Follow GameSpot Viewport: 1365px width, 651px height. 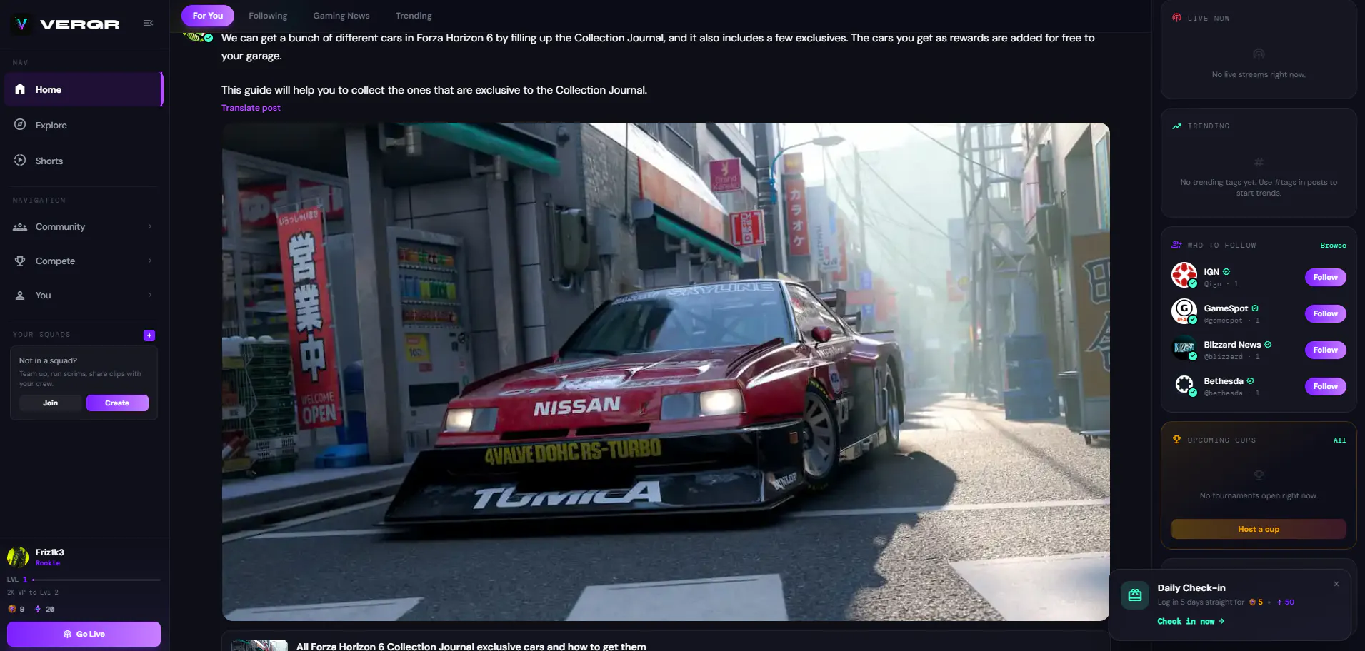click(1325, 313)
